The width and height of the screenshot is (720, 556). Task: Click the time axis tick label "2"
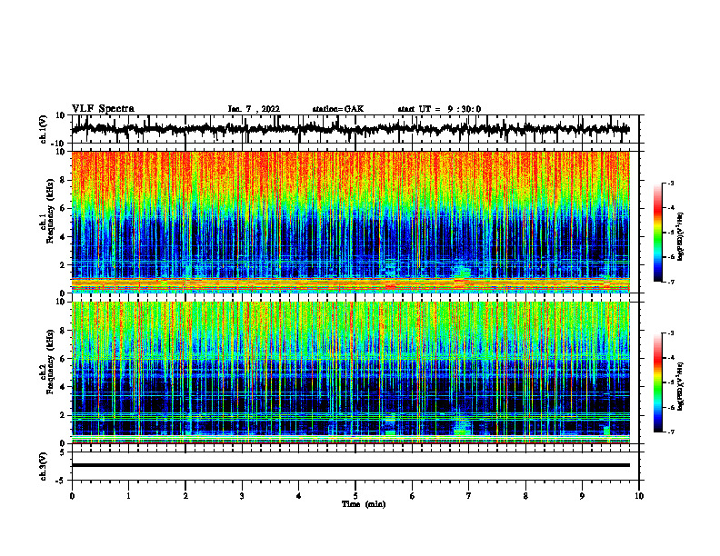pyautogui.click(x=185, y=496)
